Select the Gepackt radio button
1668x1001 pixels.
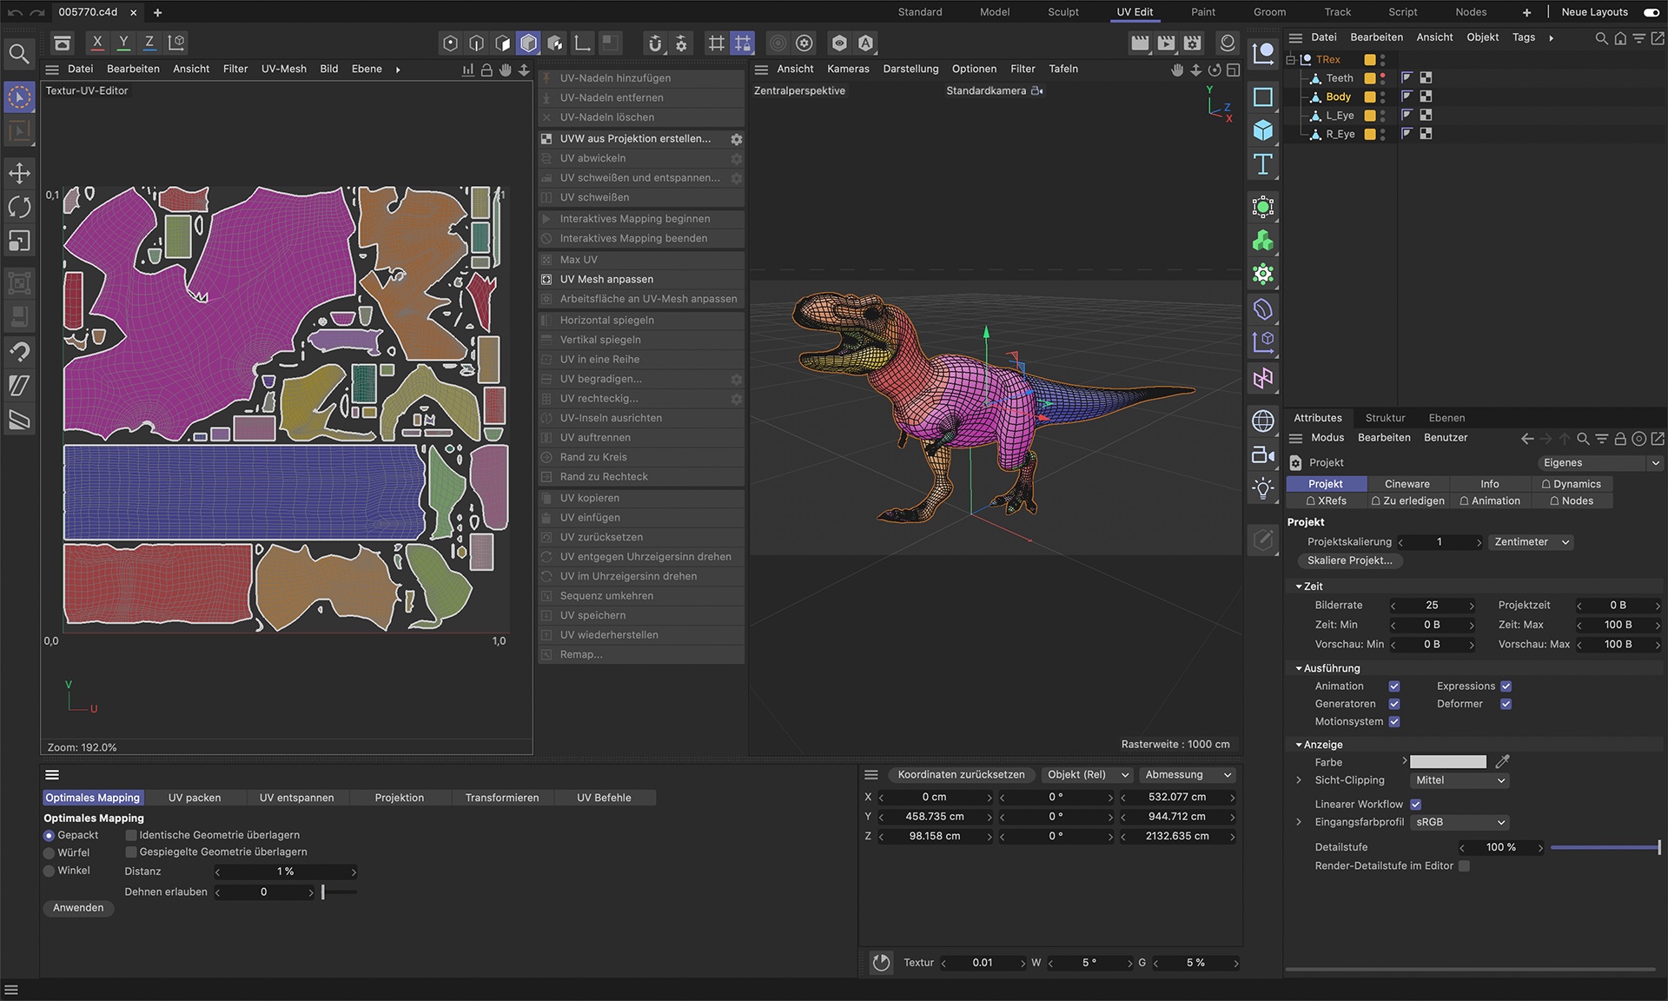pyautogui.click(x=49, y=835)
